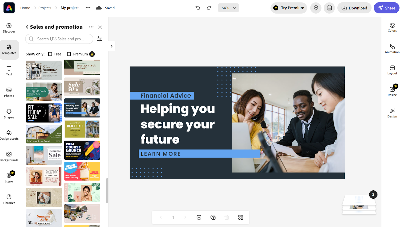Open the Shapes panel
The height and width of the screenshot is (227, 403).
coord(9,114)
